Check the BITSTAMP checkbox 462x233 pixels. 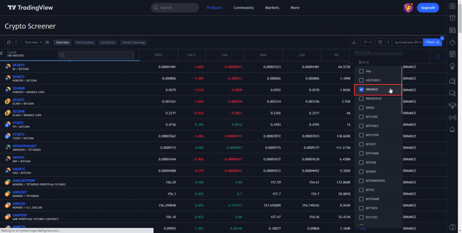pyautogui.click(x=361, y=199)
